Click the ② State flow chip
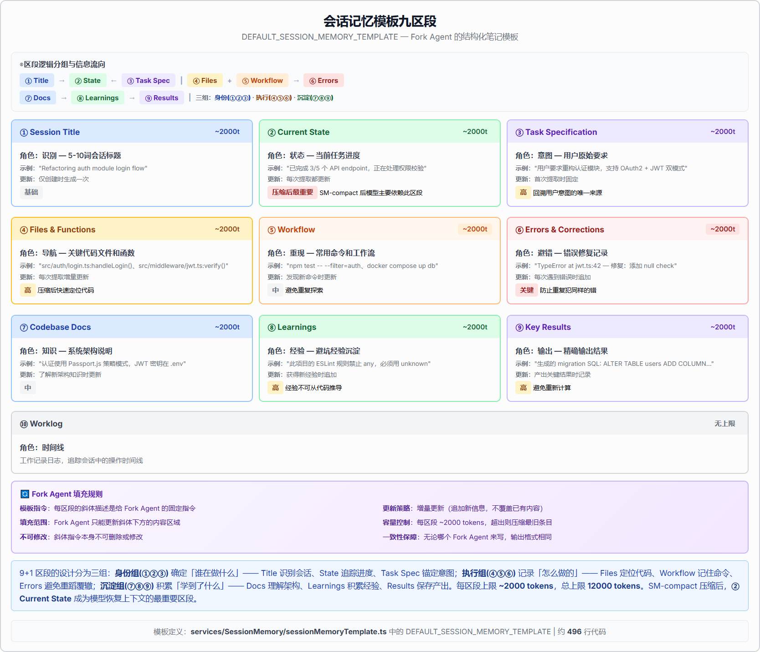This screenshot has width=760, height=652. pyautogui.click(x=88, y=81)
